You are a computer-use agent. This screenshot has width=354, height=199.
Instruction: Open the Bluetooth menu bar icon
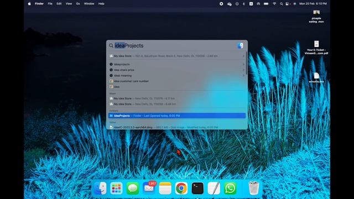244,4
